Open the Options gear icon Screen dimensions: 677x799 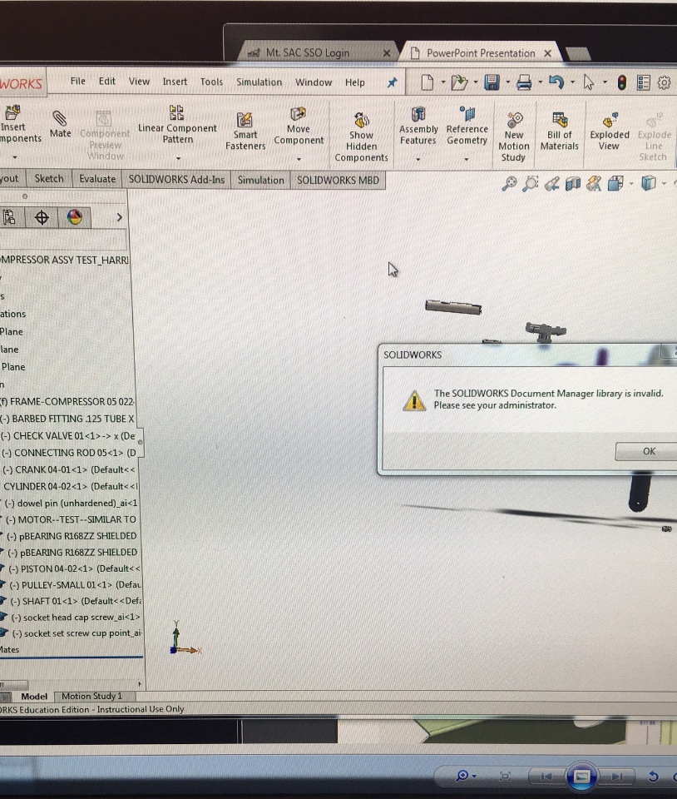point(665,82)
